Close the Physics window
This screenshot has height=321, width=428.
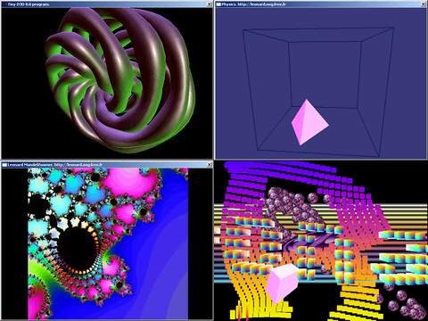point(424,4)
